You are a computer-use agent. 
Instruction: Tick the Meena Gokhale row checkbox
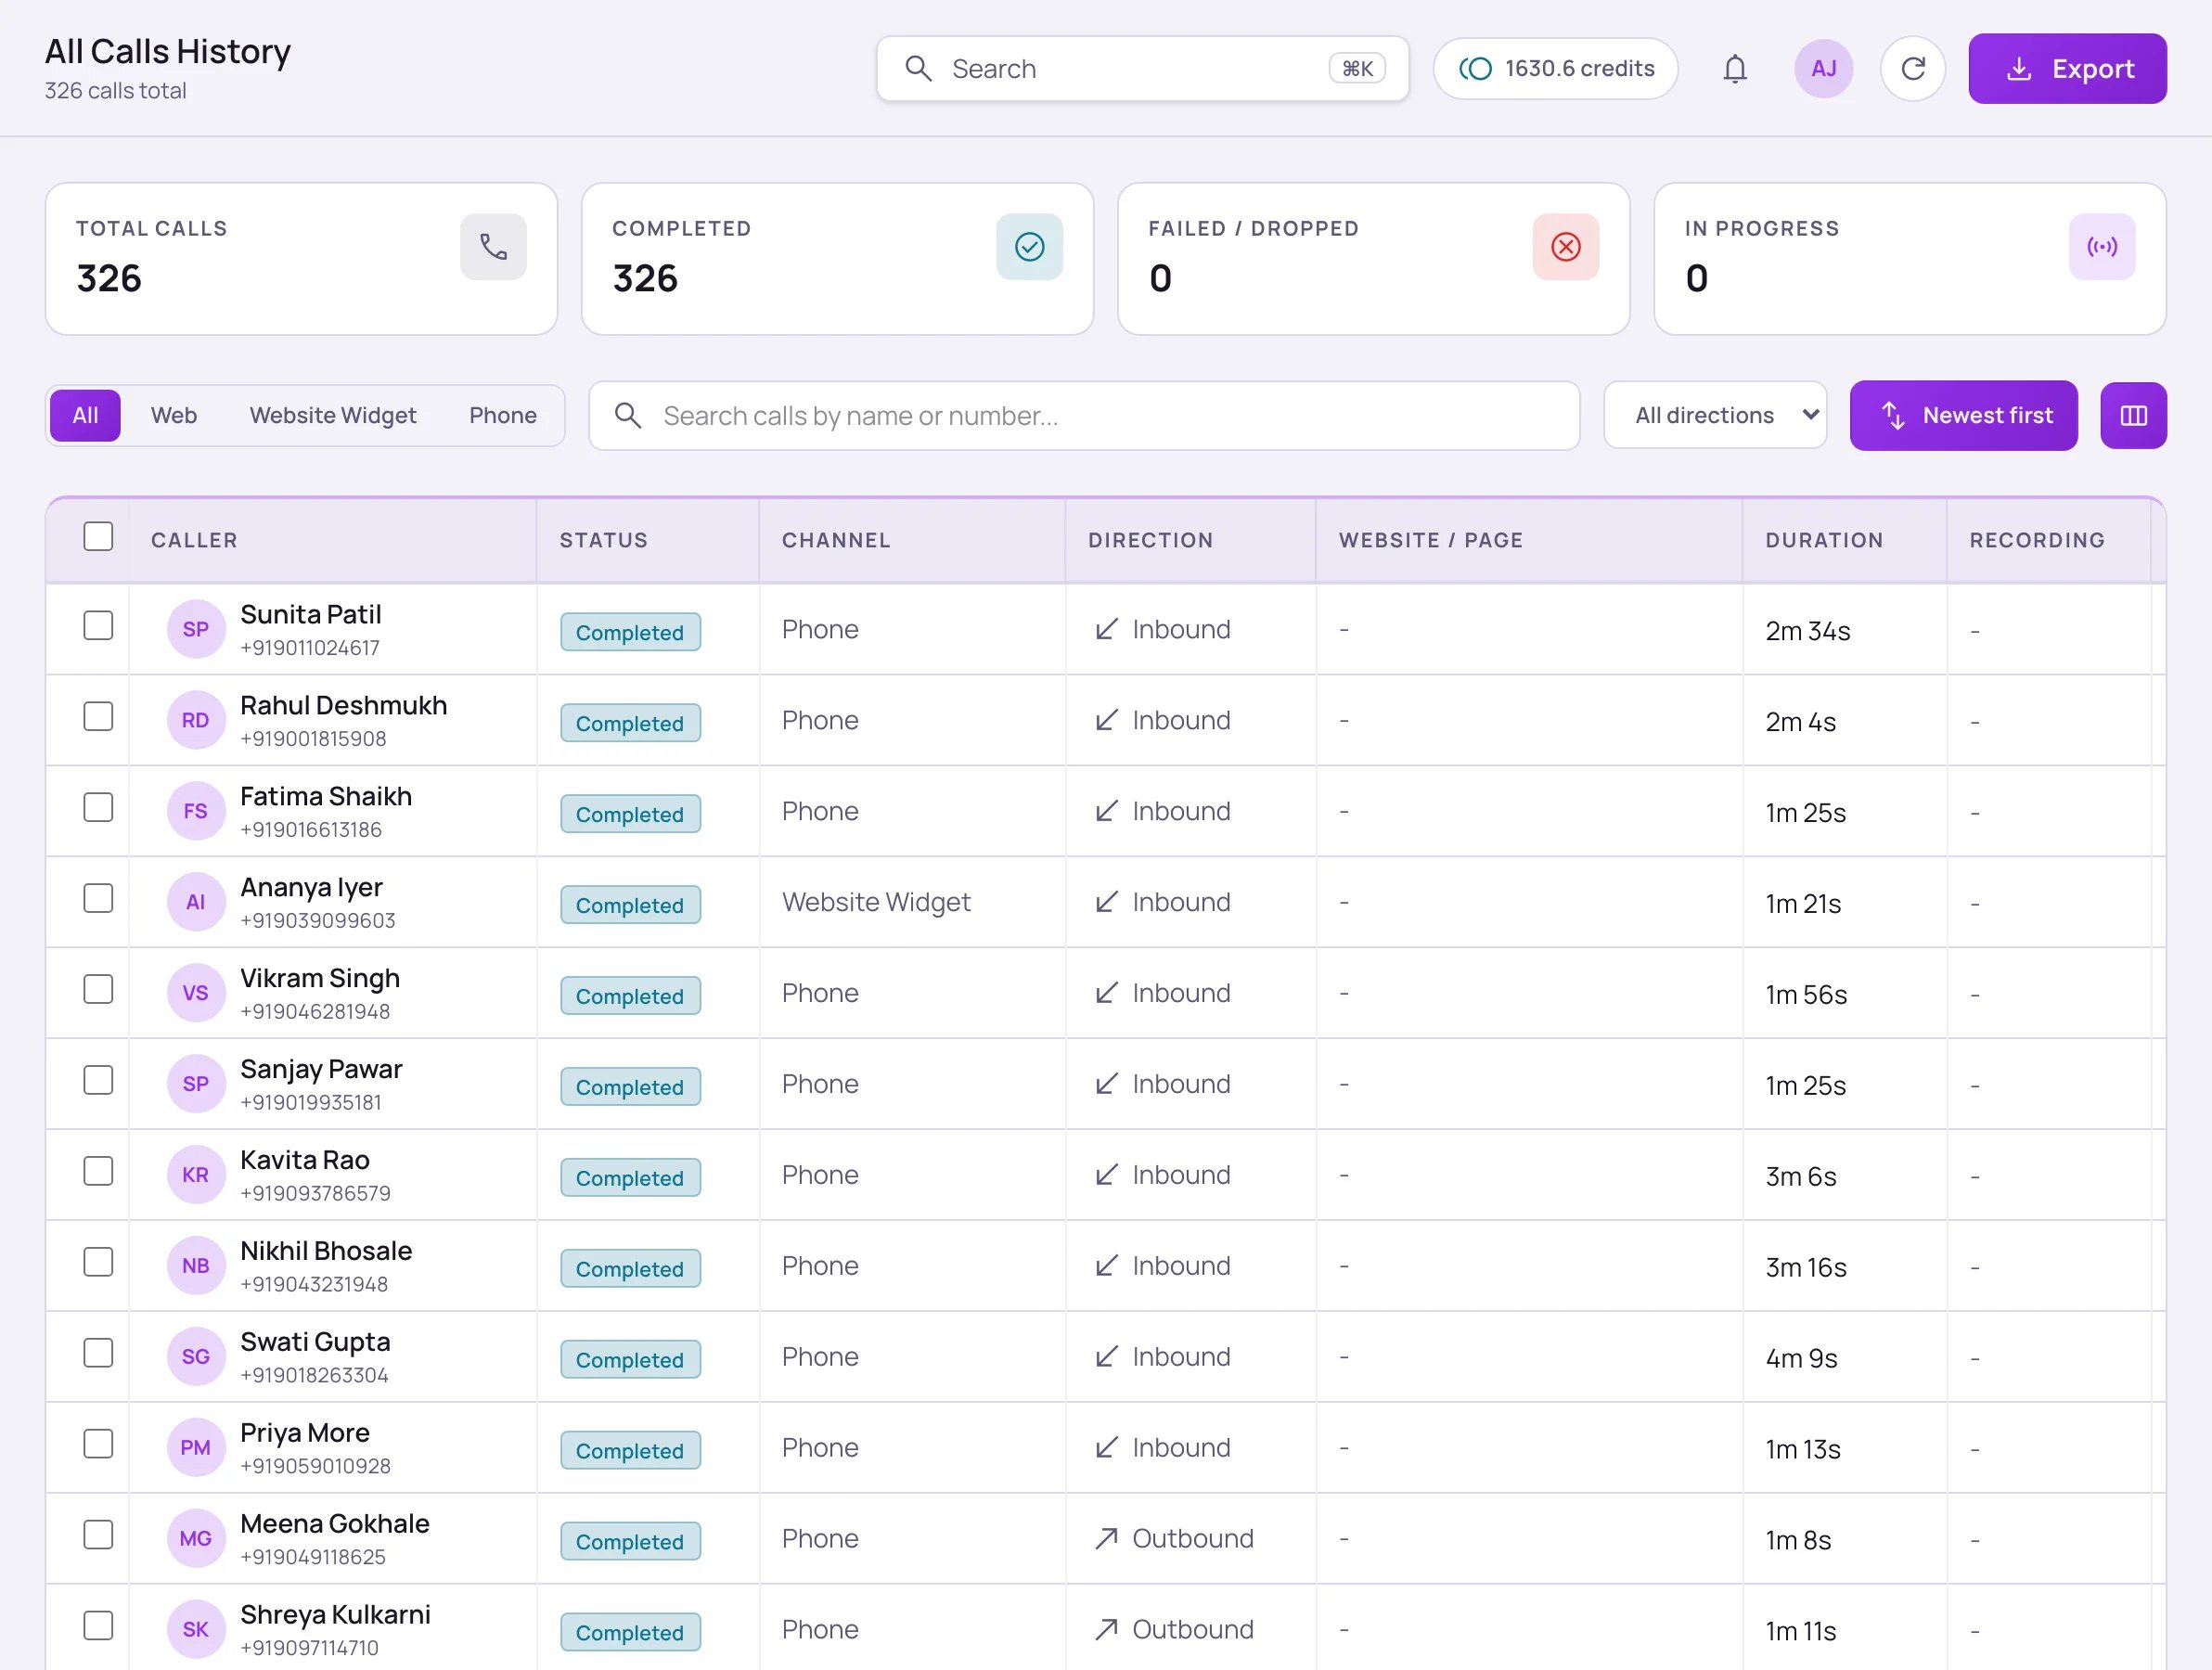click(98, 1536)
